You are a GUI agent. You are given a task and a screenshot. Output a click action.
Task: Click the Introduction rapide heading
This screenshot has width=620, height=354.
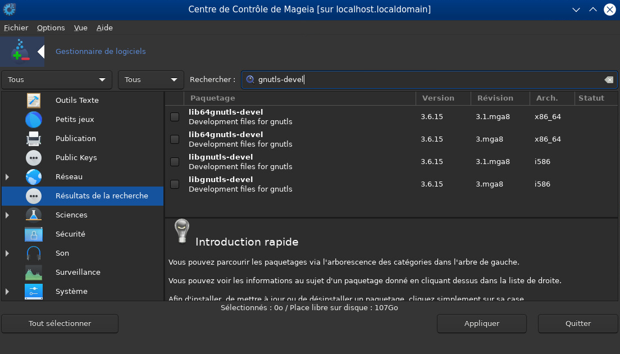(247, 242)
